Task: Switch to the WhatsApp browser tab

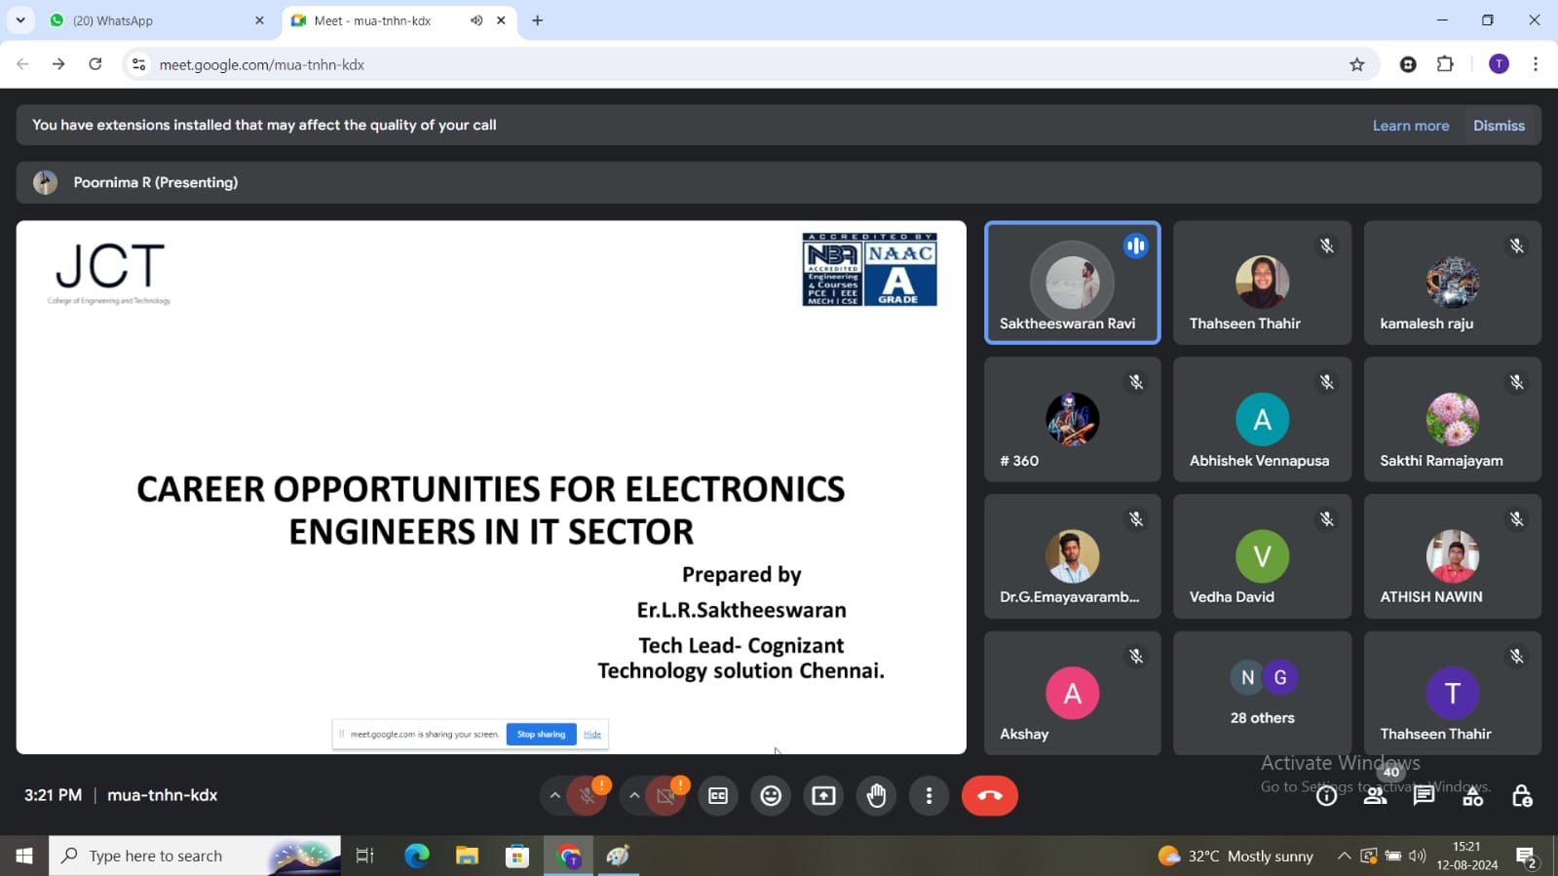Action: click(156, 20)
